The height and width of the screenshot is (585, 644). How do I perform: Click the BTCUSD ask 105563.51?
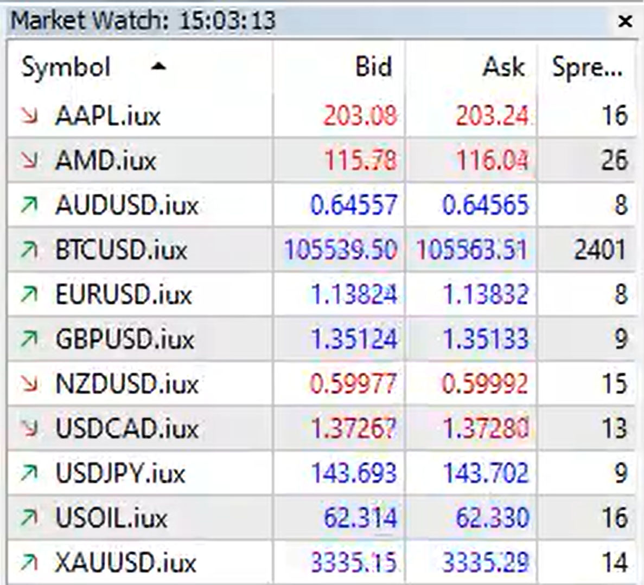coord(473,250)
